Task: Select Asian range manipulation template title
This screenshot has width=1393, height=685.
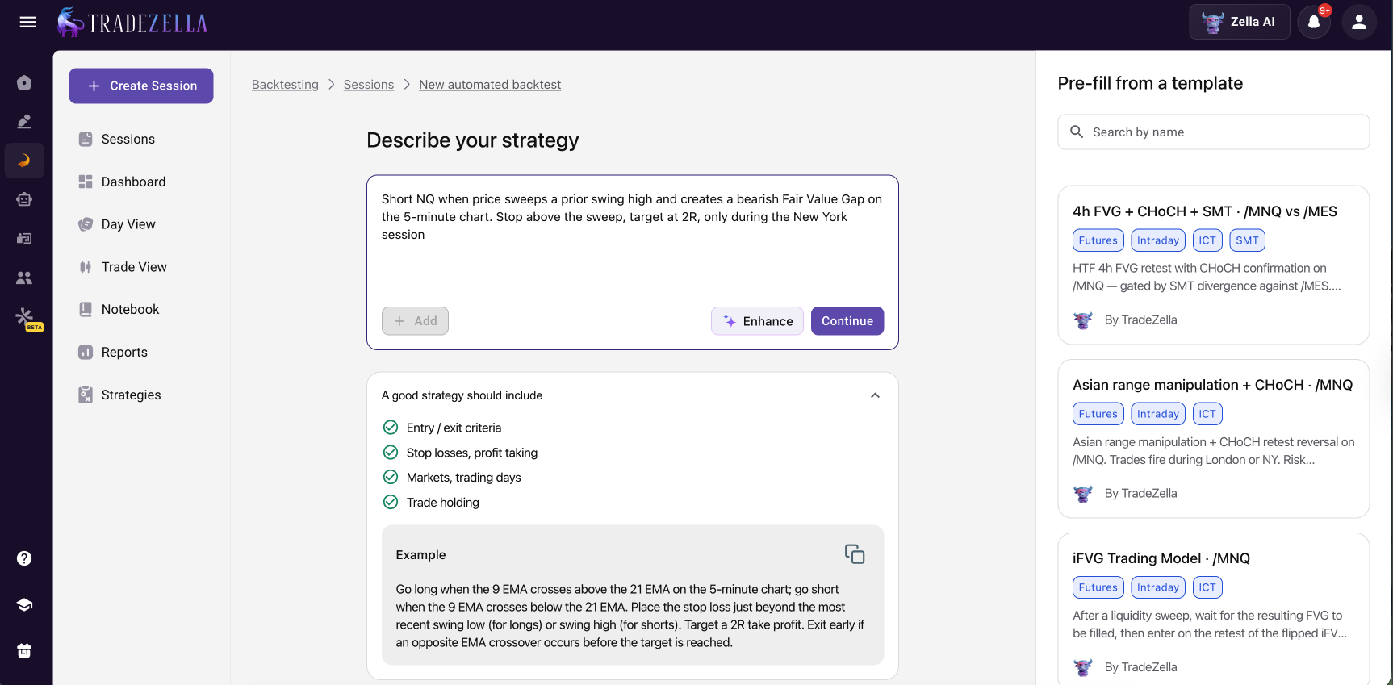Action: coord(1213,385)
